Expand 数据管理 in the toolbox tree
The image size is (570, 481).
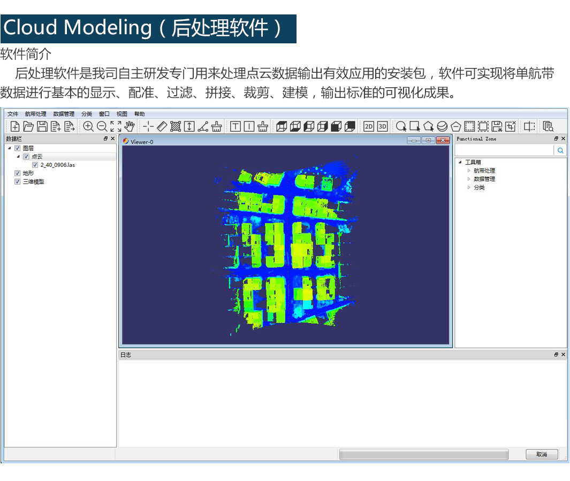pyautogui.click(x=469, y=179)
